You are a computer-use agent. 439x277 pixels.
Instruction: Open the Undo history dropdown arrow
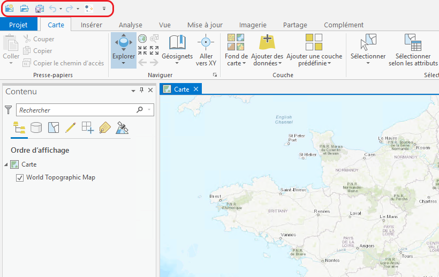(60, 9)
